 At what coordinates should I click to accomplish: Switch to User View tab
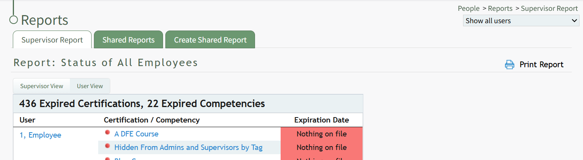click(x=90, y=86)
